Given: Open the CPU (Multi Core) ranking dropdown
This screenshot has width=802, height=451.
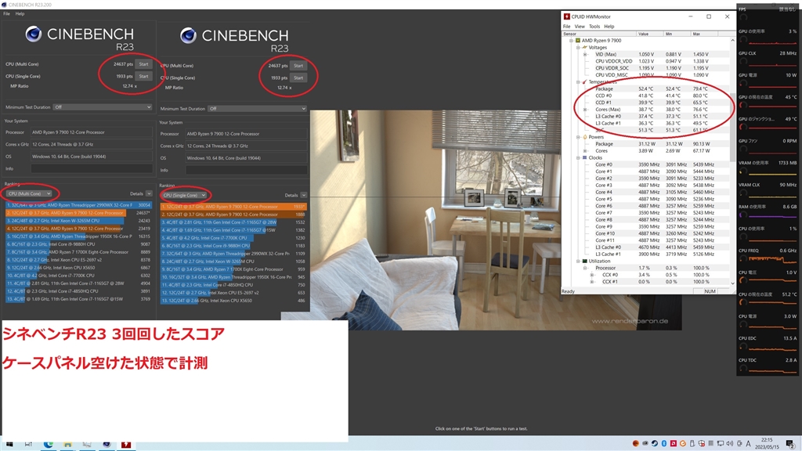Looking at the screenshot, I should (x=29, y=194).
